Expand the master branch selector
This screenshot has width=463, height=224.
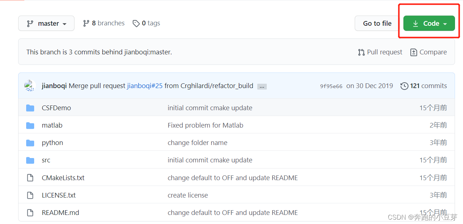pyautogui.click(x=46, y=23)
